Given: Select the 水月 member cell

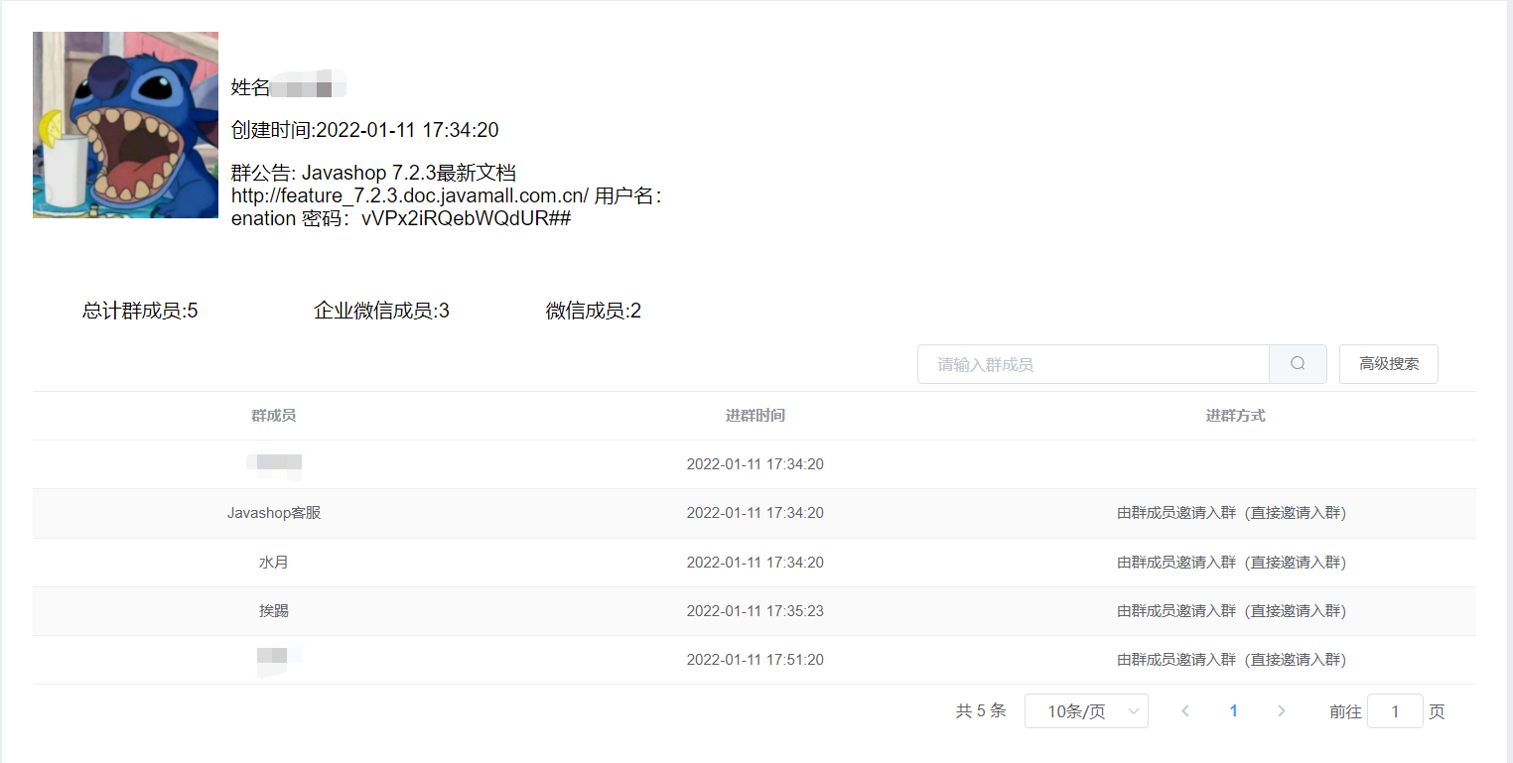Looking at the screenshot, I should pyautogui.click(x=274, y=562).
